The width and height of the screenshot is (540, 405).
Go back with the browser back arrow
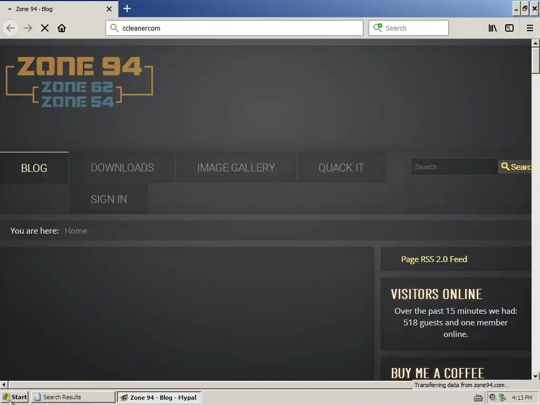11,28
